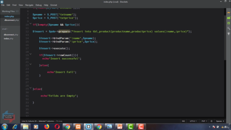The height and width of the screenshot is (130, 231).
Task: Open crud project dropdown in sidebar
Action: pos(5,29)
